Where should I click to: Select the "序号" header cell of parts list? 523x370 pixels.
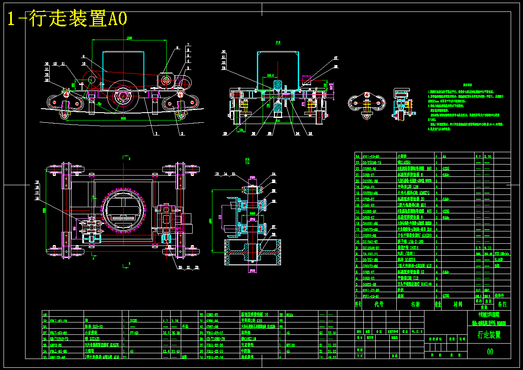(x=358, y=304)
